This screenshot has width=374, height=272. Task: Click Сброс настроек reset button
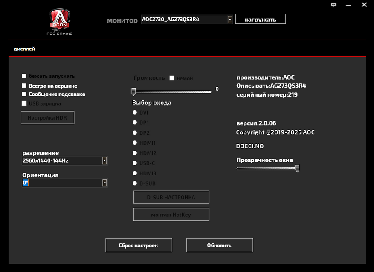[x=139, y=245]
